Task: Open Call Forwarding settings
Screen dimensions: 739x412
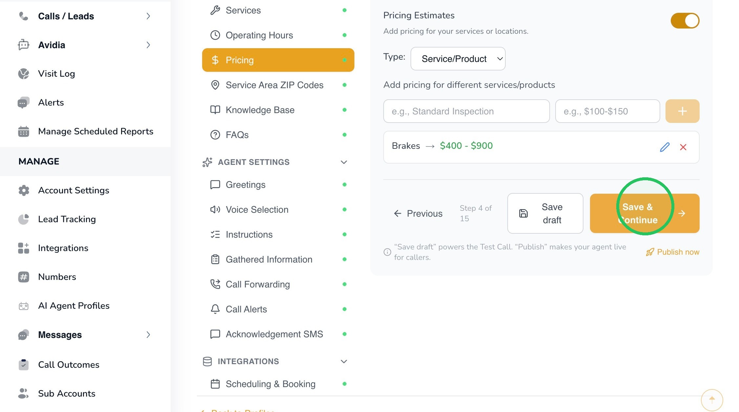Action: coord(278,284)
